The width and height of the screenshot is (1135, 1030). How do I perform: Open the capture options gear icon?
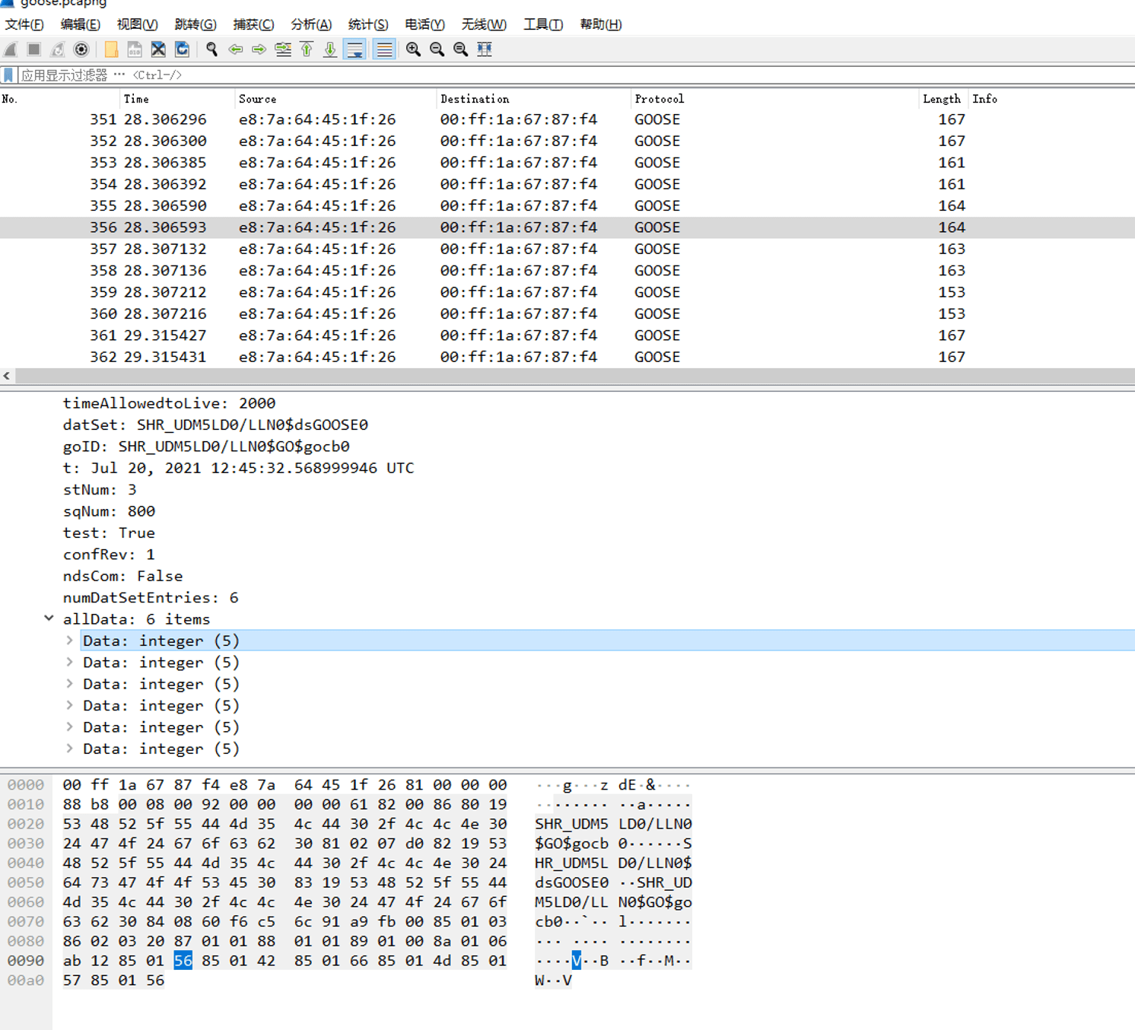(x=81, y=49)
